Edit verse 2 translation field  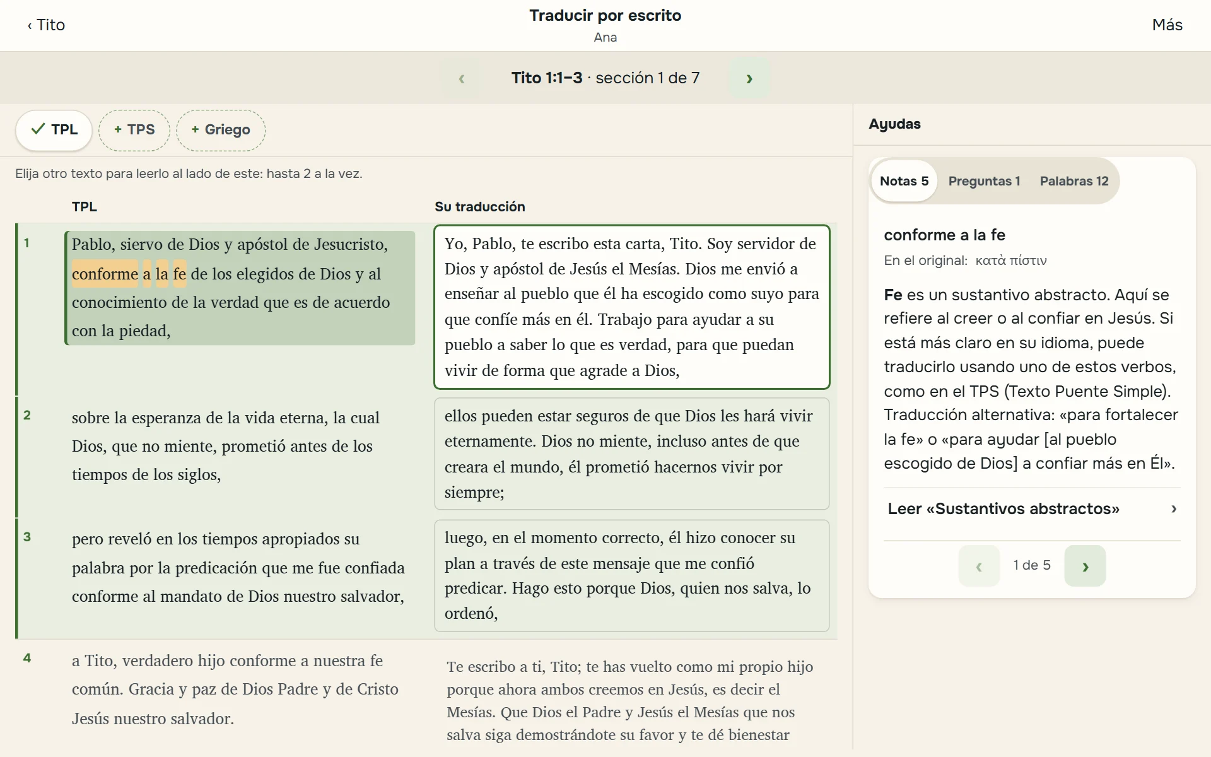pyautogui.click(x=631, y=454)
